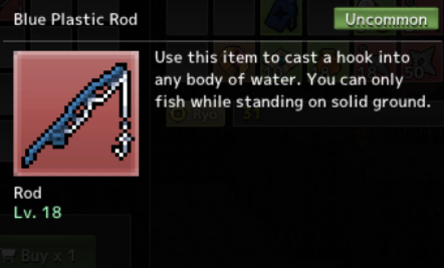Click the item description about casting a hook
This screenshot has width=444, height=268.
(x=292, y=79)
